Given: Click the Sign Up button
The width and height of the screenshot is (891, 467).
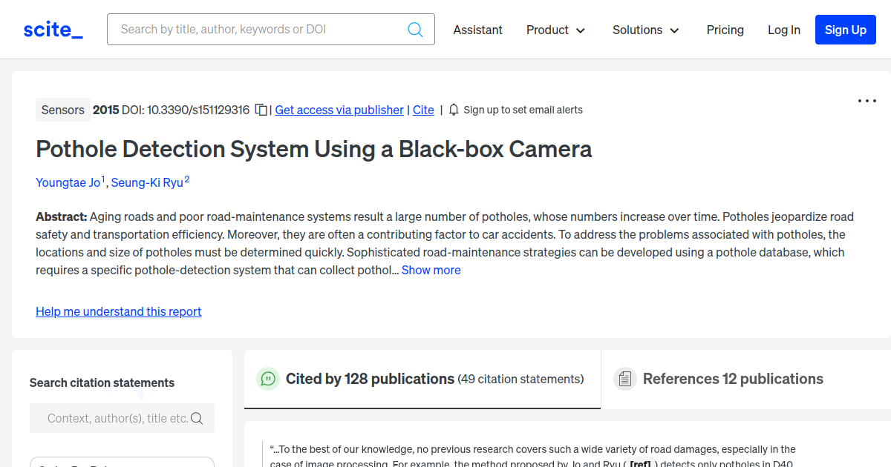Looking at the screenshot, I should pos(845,30).
